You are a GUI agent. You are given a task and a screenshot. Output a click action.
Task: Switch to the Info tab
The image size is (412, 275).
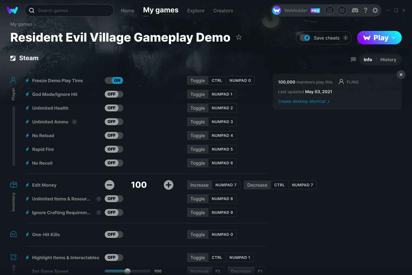click(368, 59)
